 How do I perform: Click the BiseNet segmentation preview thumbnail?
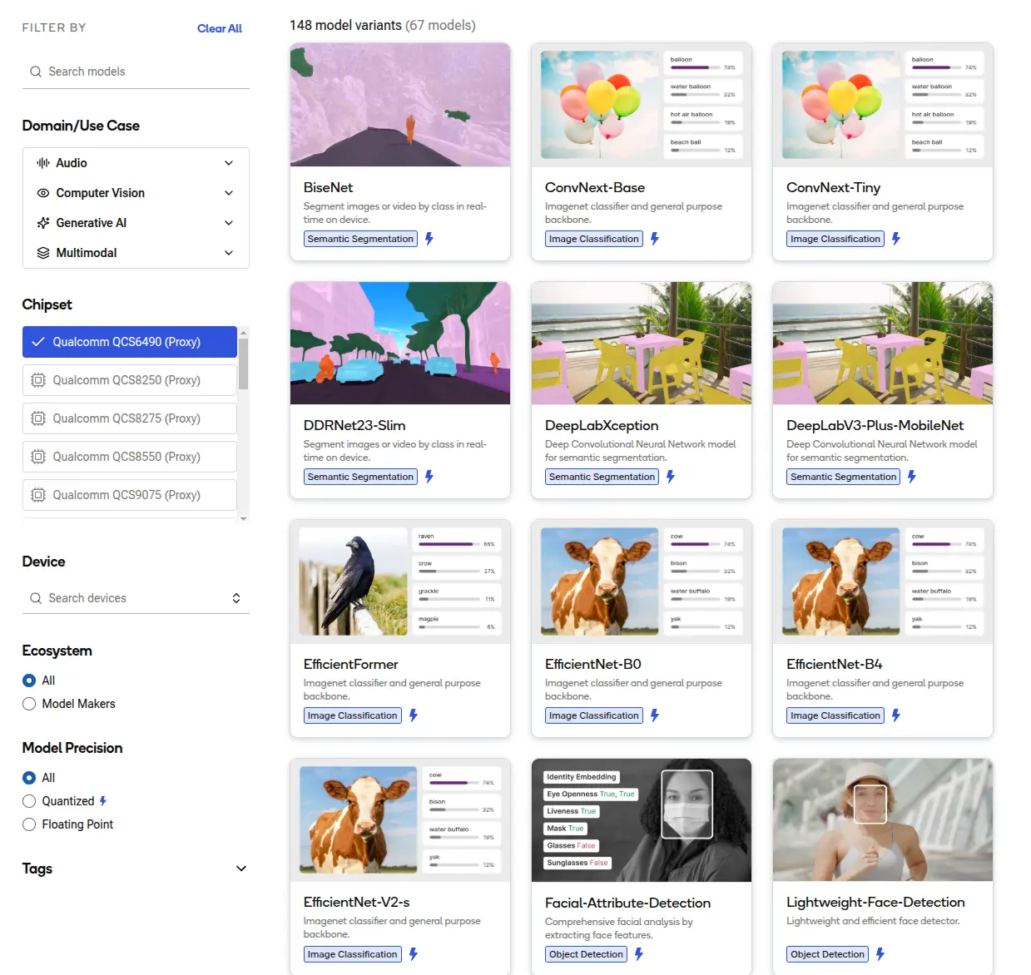400,105
